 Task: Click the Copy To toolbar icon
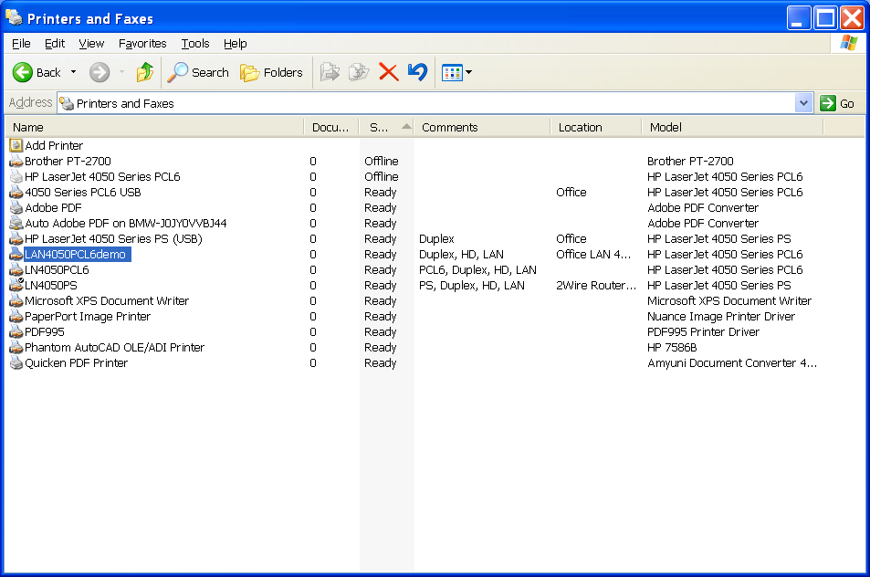(359, 72)
